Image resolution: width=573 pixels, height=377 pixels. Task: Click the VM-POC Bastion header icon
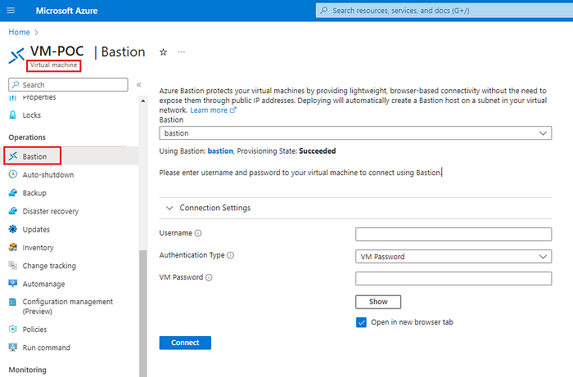[x=16, y=56]
